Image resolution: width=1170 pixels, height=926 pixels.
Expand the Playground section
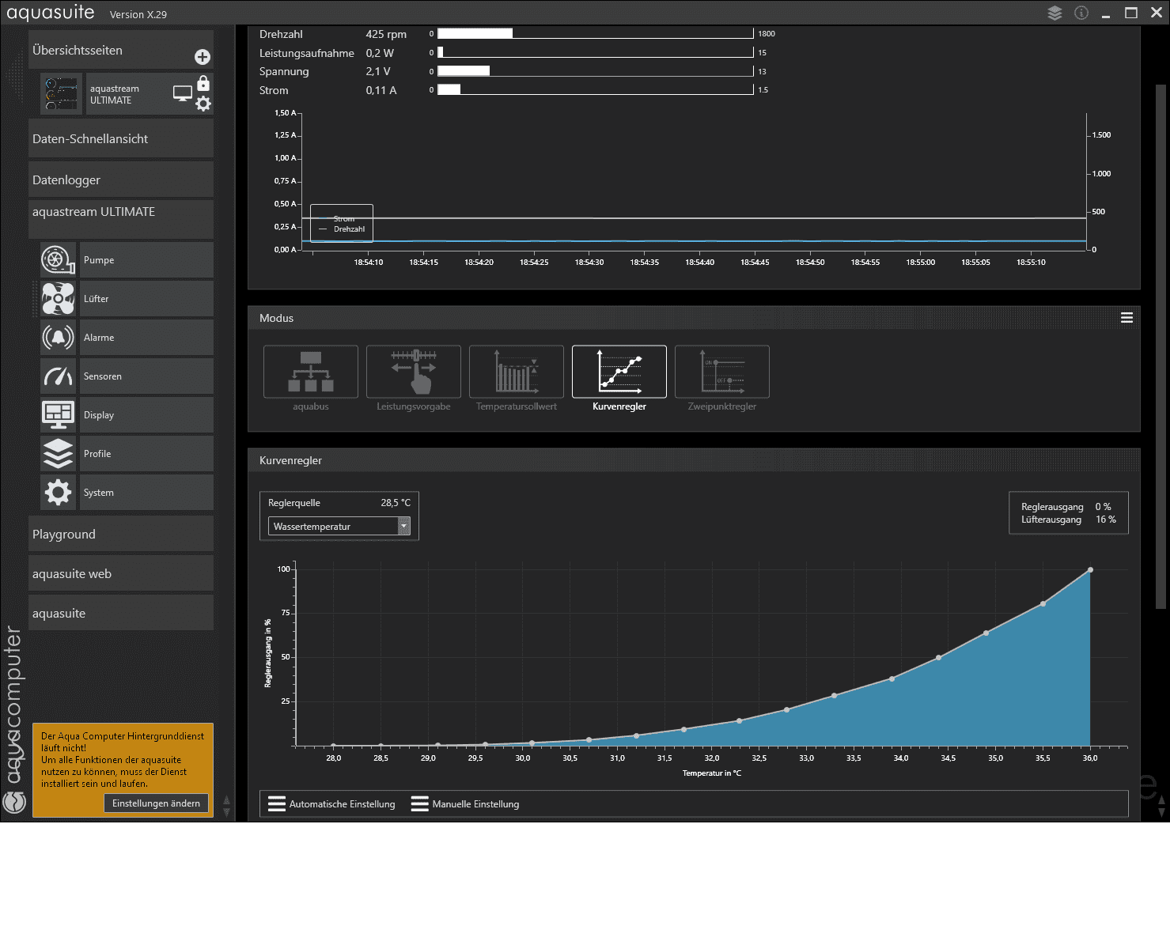click(121, 534)
